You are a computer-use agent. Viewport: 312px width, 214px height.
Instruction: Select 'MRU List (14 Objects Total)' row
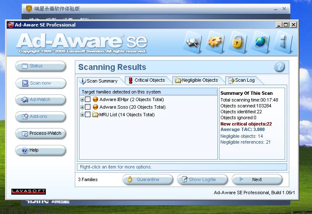[x=127, y=115]
